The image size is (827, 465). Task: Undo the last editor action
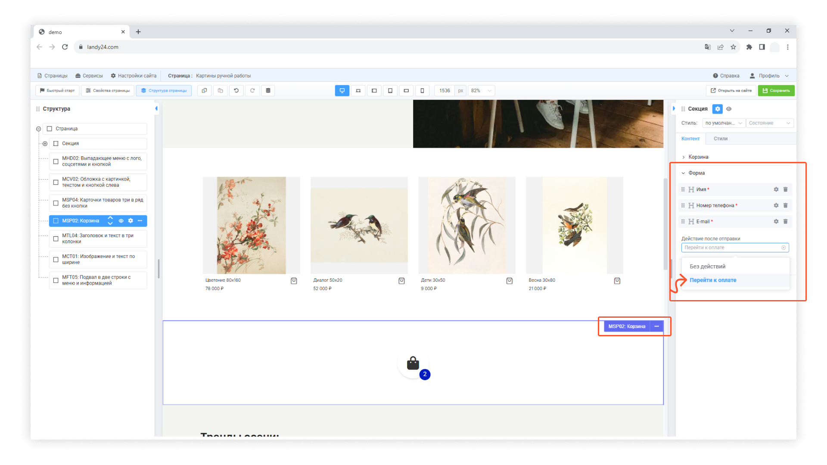(x=236, y=90)
